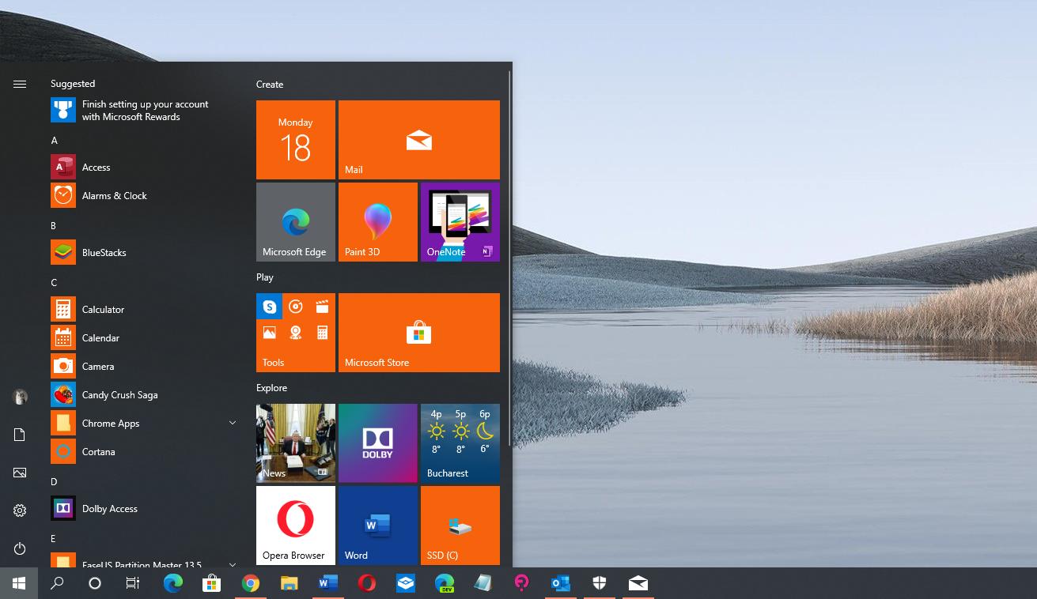Click the letter D group header
1037x599 pixels.
point(54,482)
